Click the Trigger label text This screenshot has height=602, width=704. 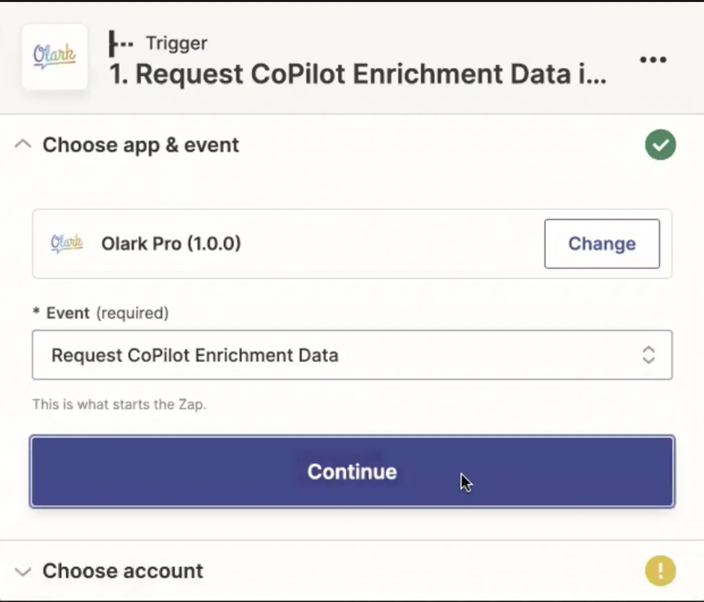pos(177,44)
